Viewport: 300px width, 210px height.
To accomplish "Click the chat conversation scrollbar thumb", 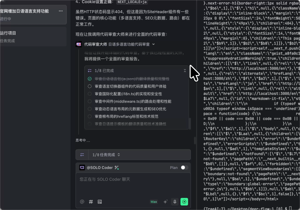I will click(195, 140).
